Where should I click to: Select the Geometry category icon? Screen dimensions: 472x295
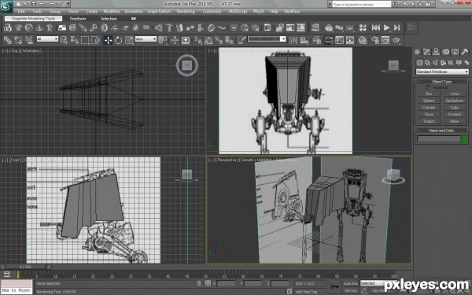(x=419, y=63)
